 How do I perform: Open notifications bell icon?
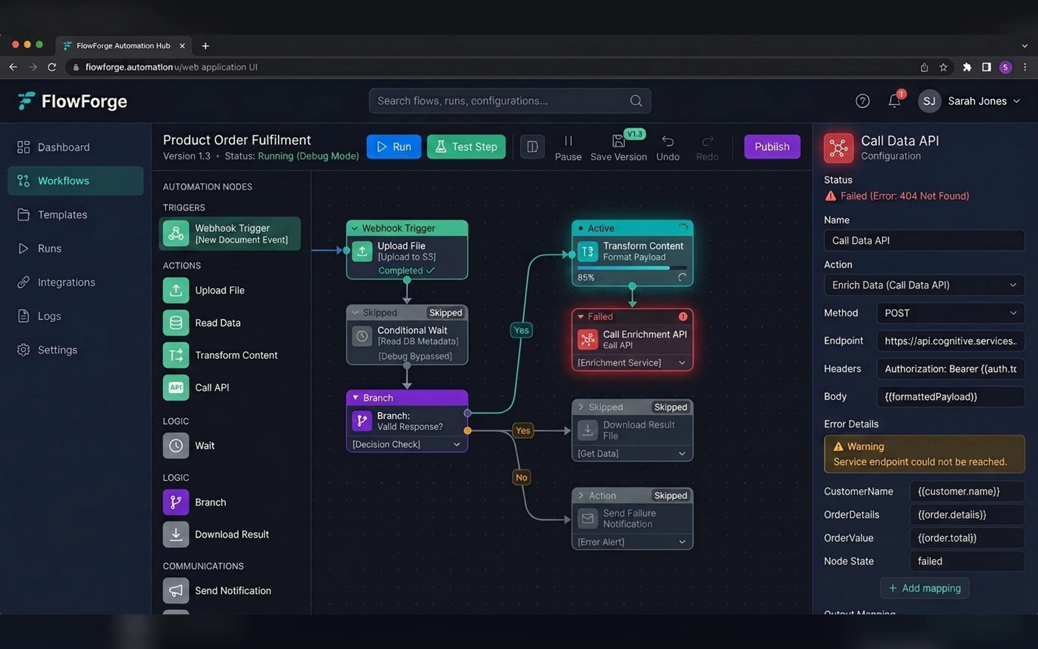point(894,101)
